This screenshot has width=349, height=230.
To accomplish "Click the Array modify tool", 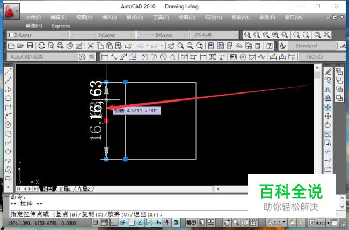I will pos(328,107).
